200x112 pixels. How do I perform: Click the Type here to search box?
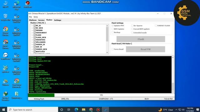pos(32,110)
